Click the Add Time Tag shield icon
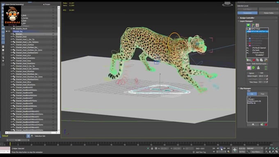This screenshot has width=279, height=157. click(x=194, y=152)
